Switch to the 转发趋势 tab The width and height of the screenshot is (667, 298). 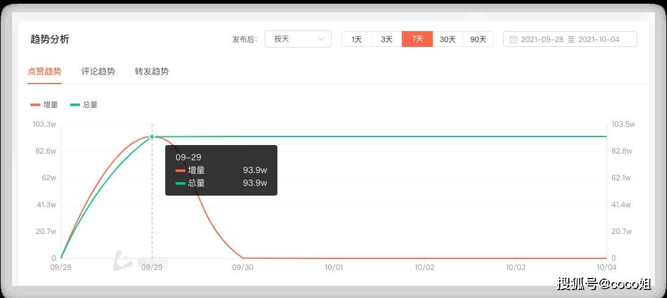[x=151, y=71]
